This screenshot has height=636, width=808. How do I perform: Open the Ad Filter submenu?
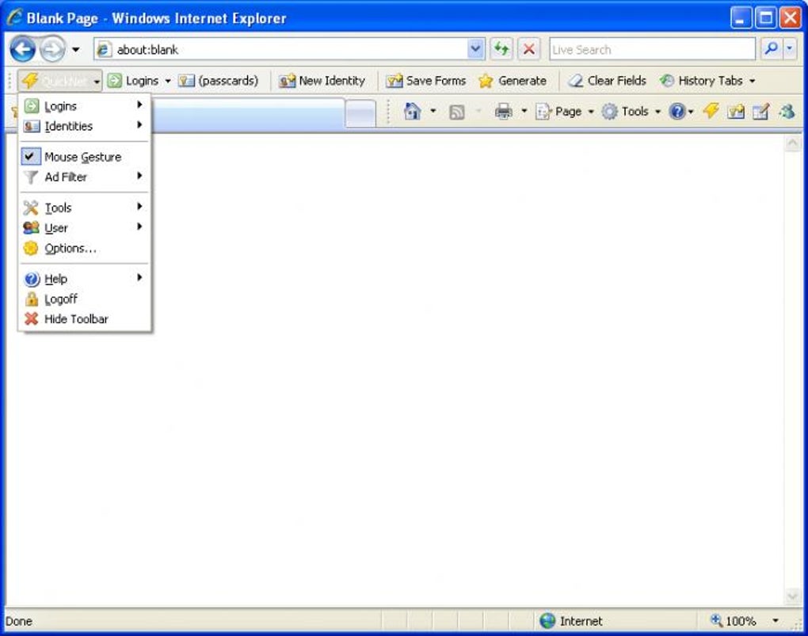(85, 177)
